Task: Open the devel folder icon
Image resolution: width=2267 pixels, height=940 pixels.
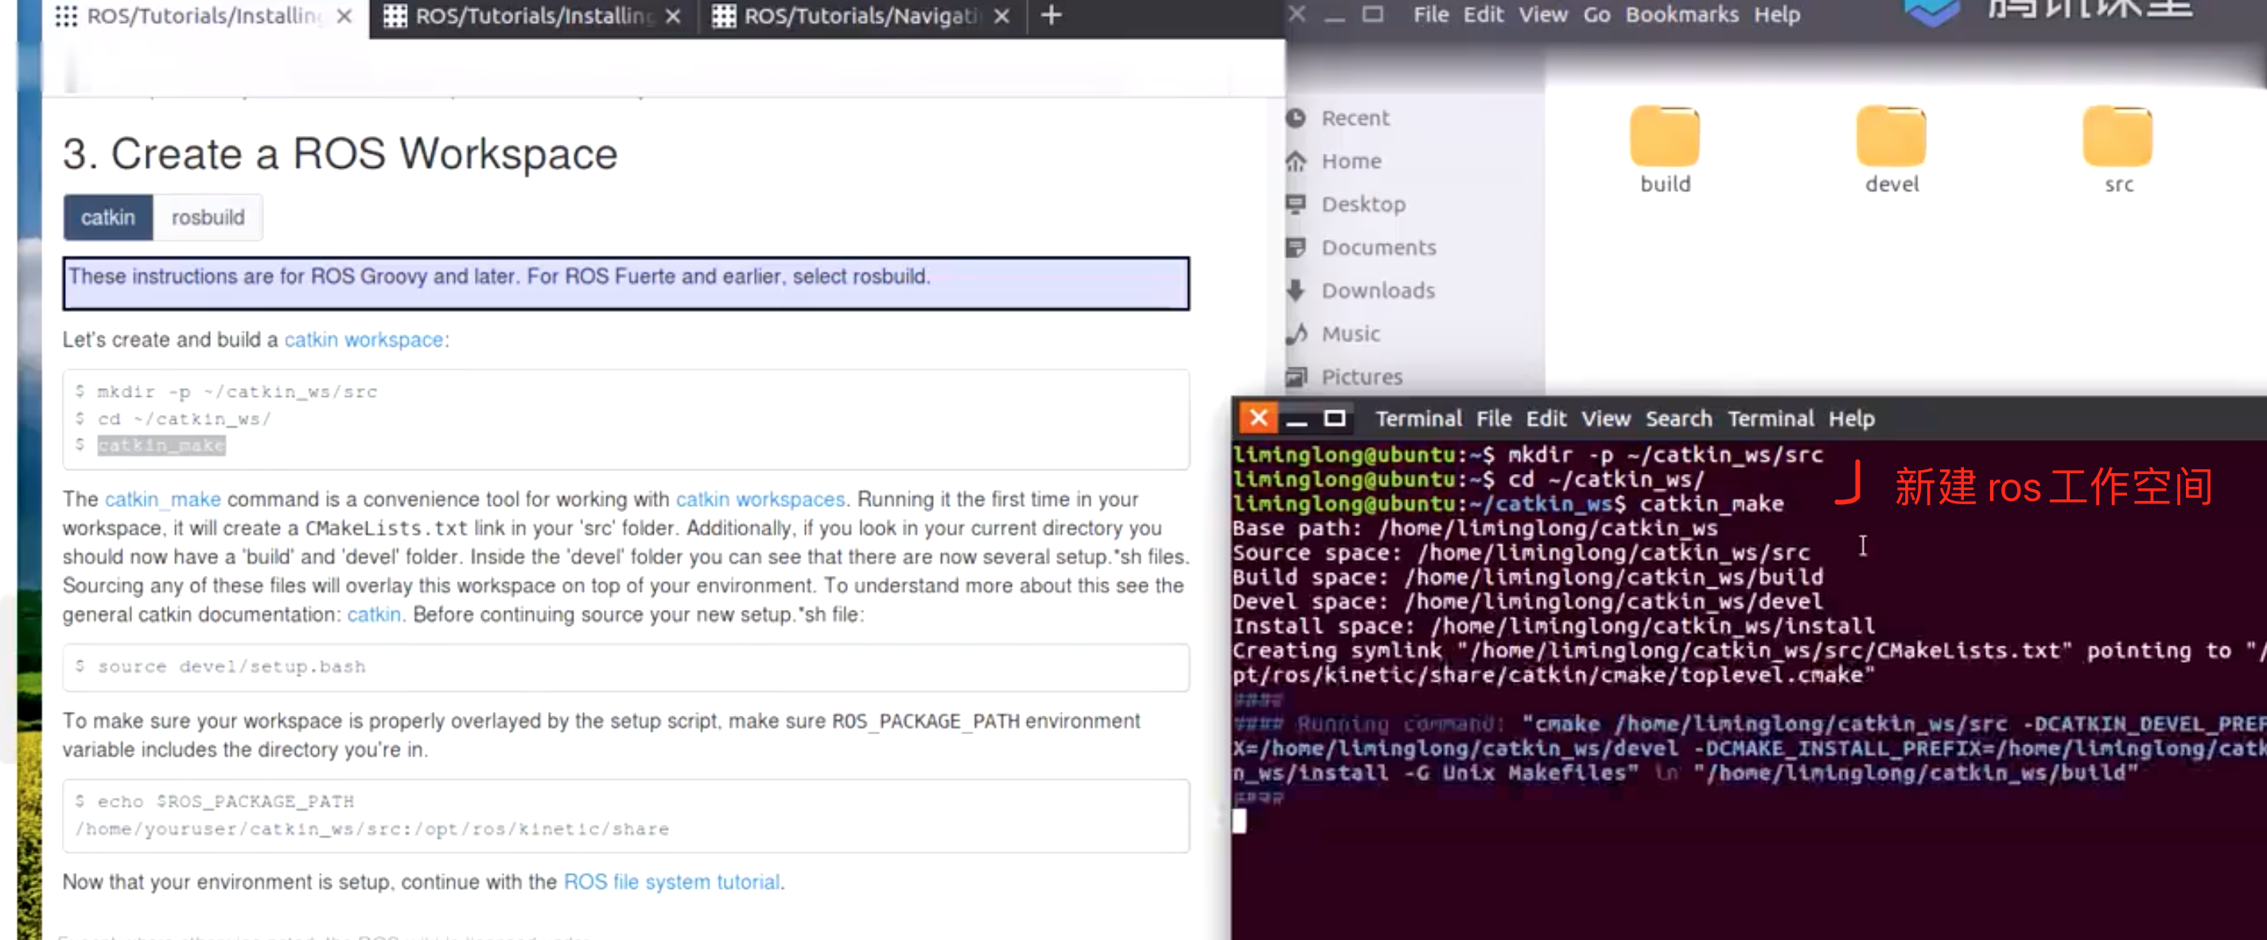Action: [1890, 138]
